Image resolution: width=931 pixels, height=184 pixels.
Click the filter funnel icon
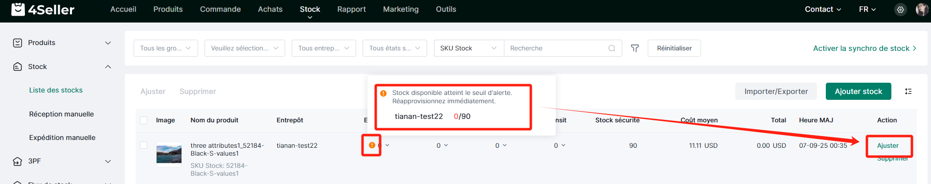pos(635,48)
